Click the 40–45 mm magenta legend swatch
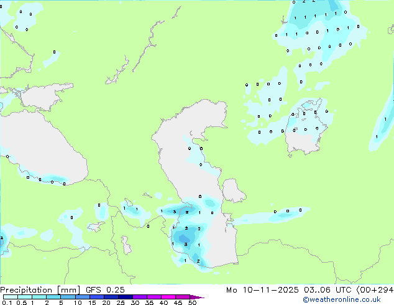The height and width of the screenshot is (305, 394). coord(168,297)
